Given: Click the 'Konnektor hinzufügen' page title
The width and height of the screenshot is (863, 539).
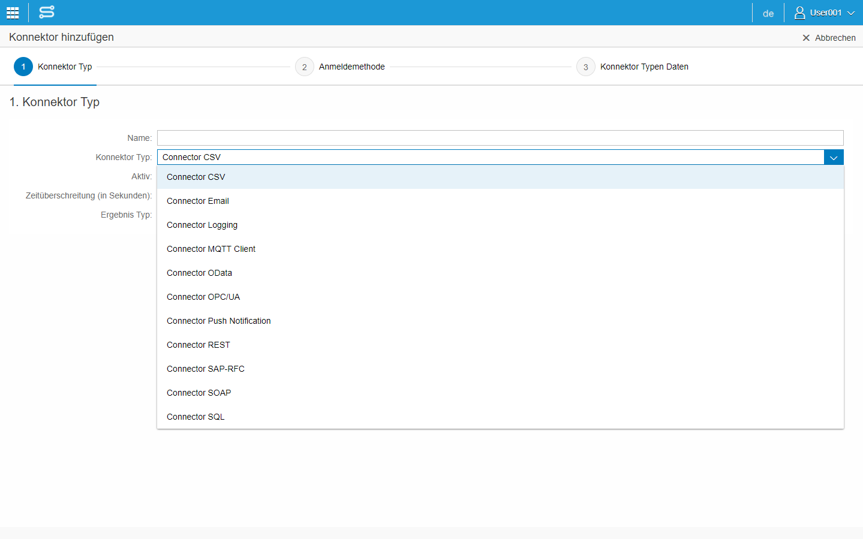Looking at the screenshot, I should [x=61, y=37].
